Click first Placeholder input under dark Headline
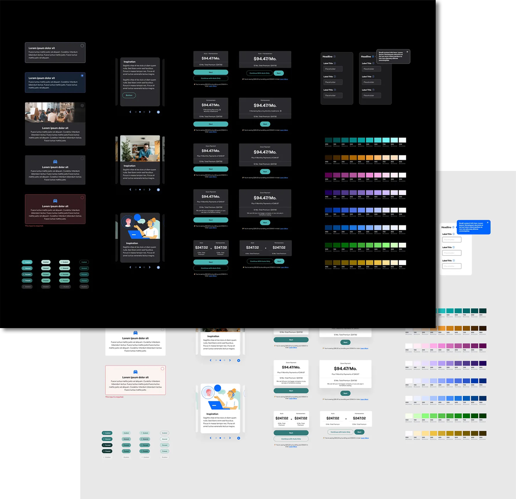516x499 pixels. point(333,69)
